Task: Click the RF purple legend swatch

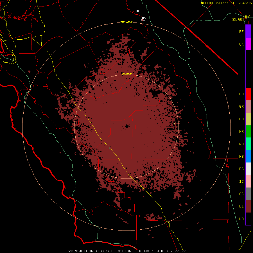Action: 248,31
